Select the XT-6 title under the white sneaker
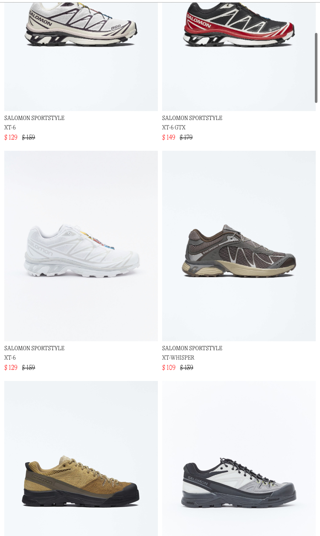 click(10, 357)
